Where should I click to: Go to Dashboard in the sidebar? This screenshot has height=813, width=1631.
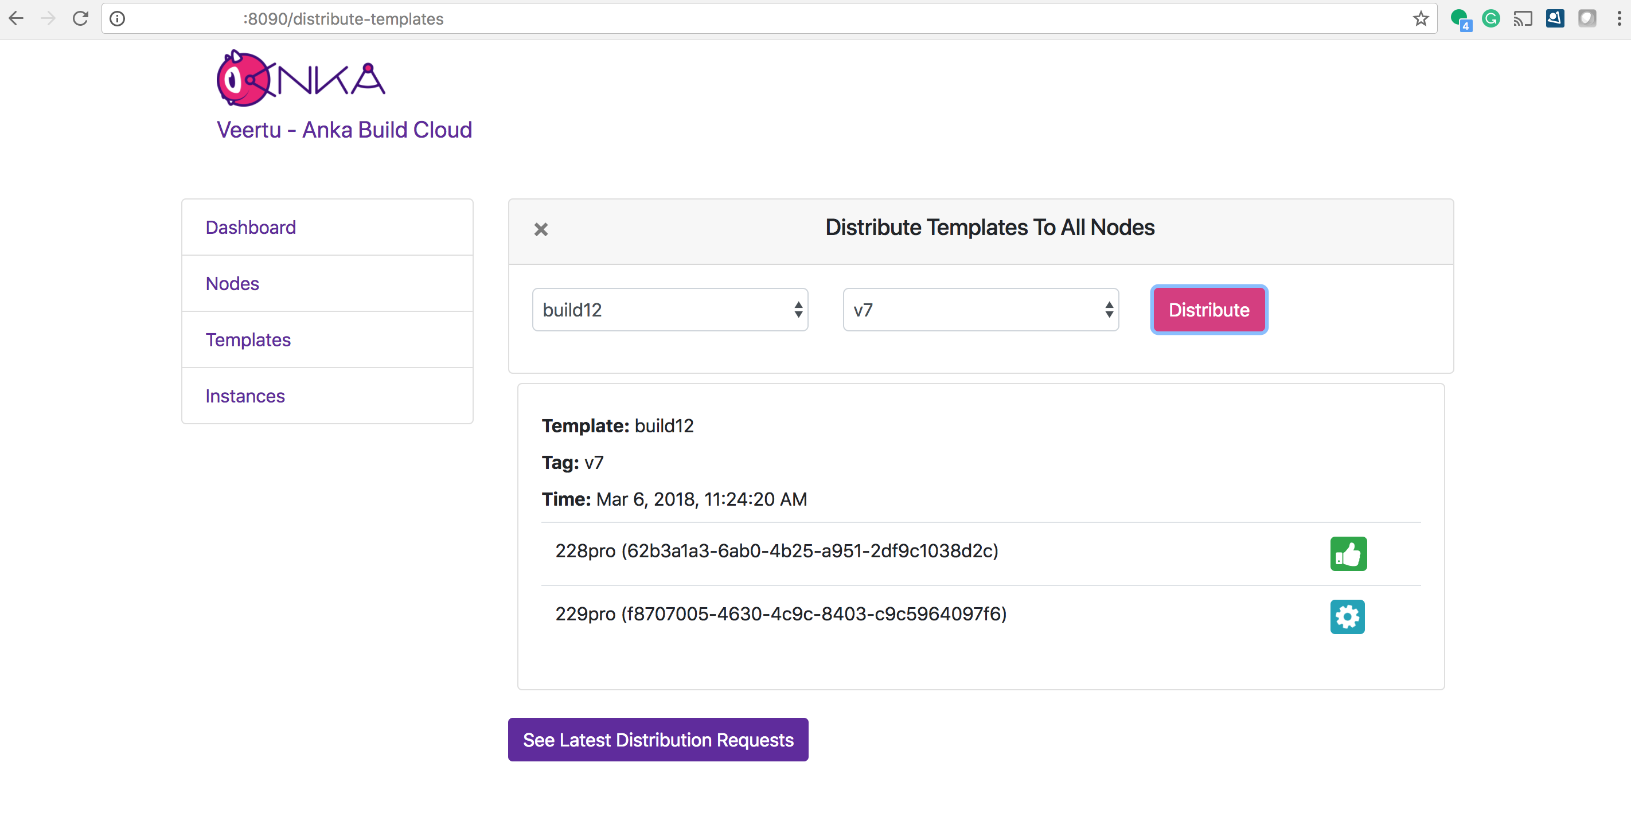click(251, 227)
